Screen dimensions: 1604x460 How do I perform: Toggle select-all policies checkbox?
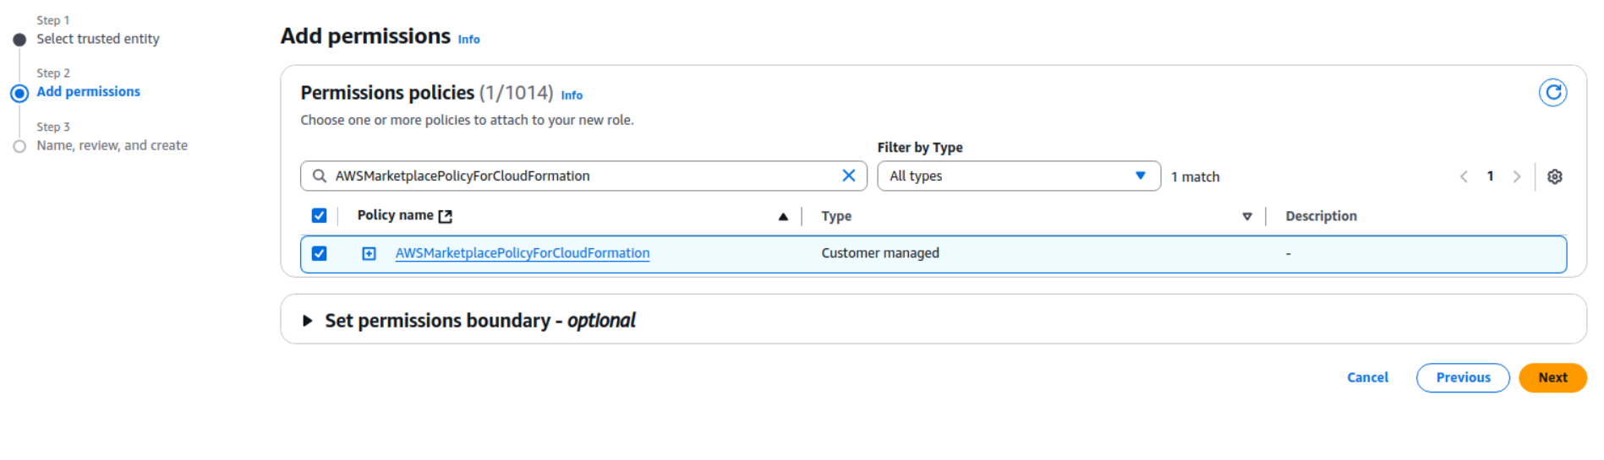coord(319,216)
